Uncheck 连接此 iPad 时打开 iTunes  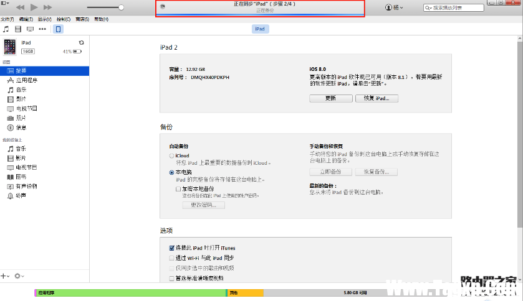[171, 248]
